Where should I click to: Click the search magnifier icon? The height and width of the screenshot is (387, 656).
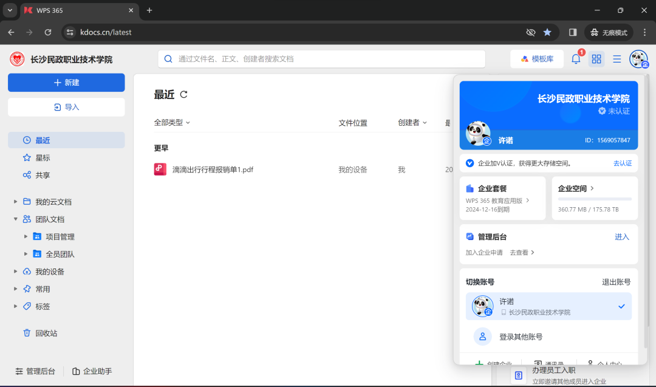tap(168, 59)
